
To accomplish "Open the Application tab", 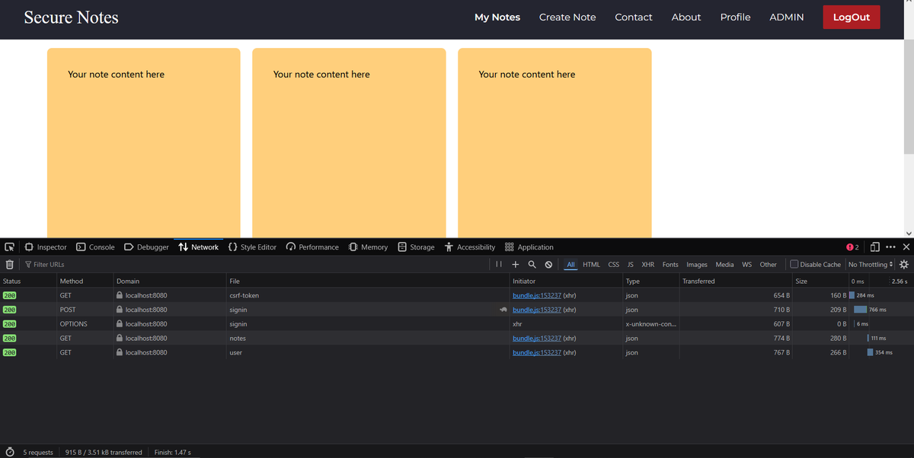I will (529, 247).
